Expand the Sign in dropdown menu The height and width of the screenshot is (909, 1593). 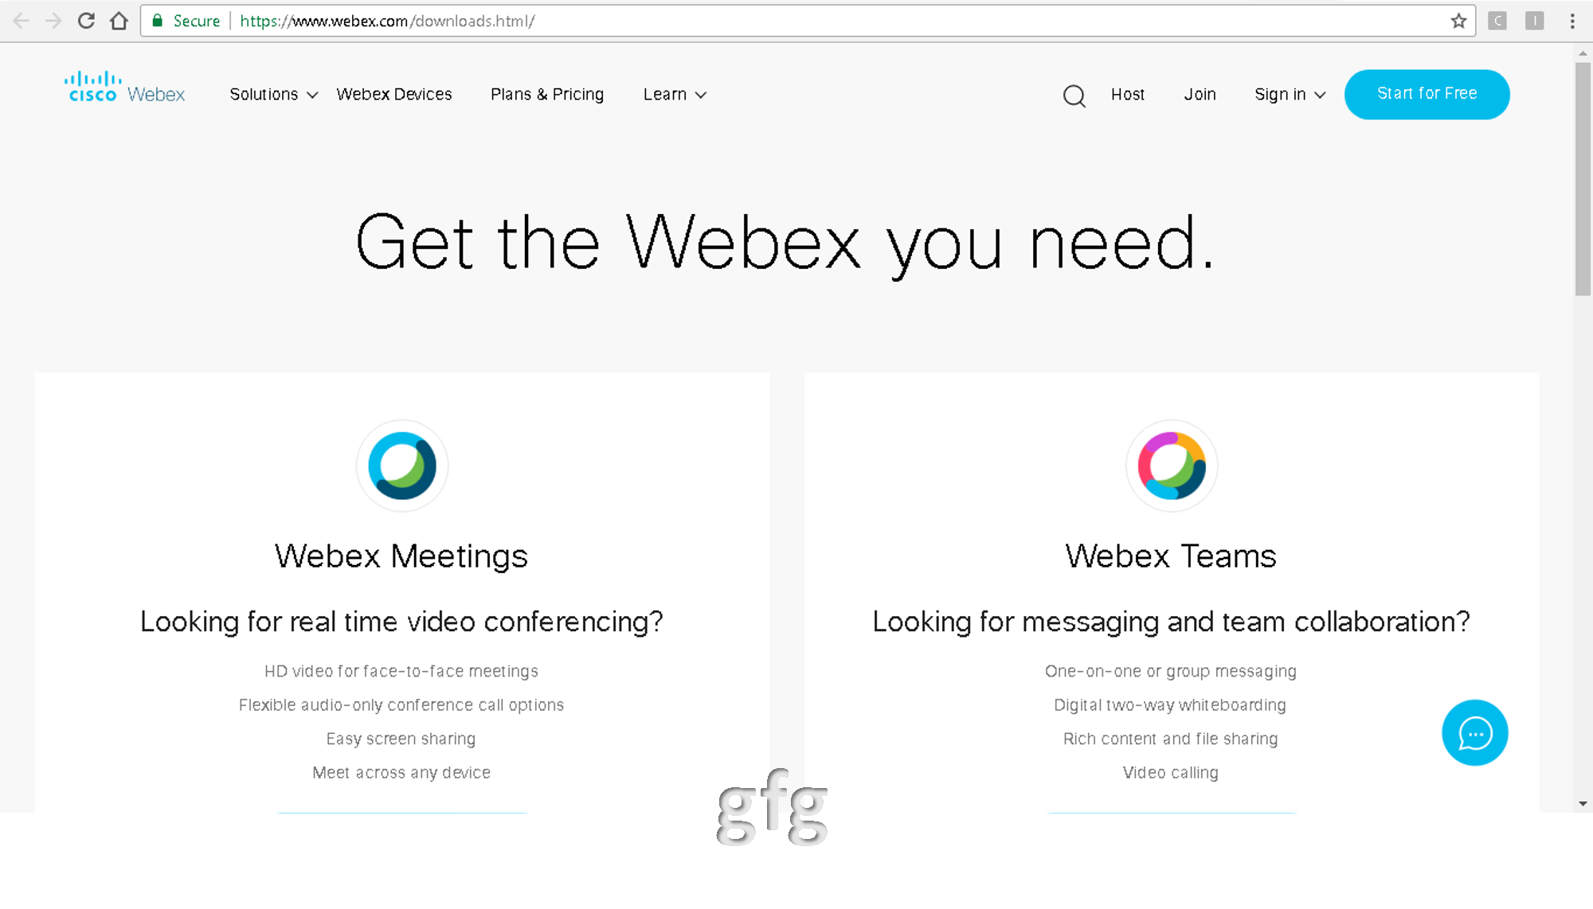pos(1289,94)
